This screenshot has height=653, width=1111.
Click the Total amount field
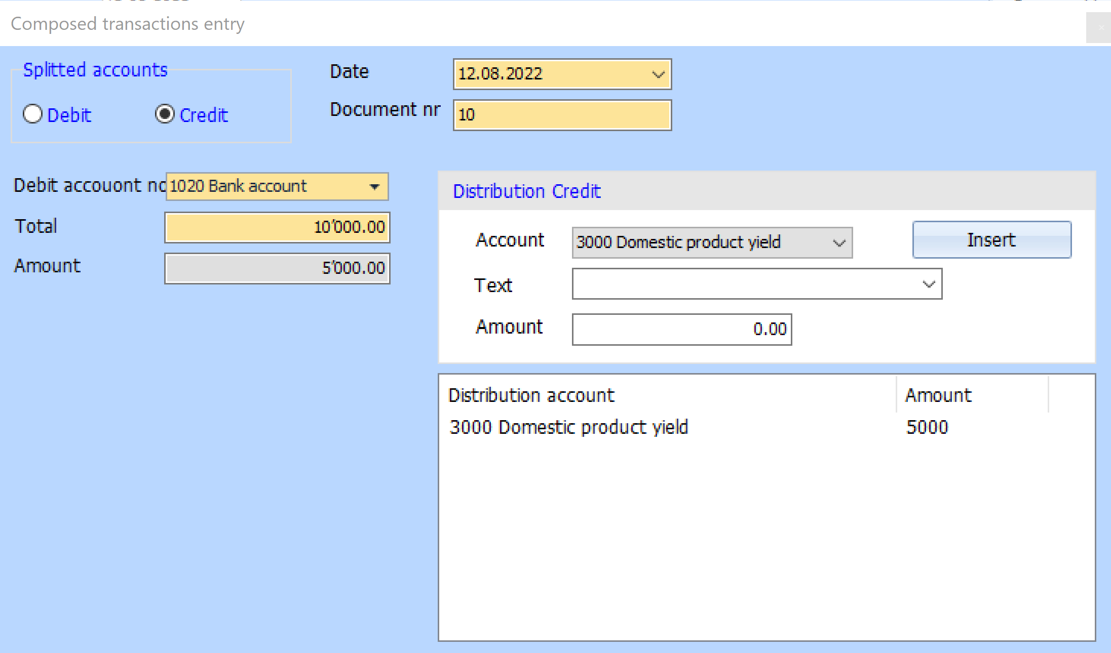[277, 227]
